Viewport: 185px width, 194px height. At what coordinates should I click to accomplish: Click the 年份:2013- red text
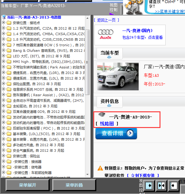pos(154,84)
